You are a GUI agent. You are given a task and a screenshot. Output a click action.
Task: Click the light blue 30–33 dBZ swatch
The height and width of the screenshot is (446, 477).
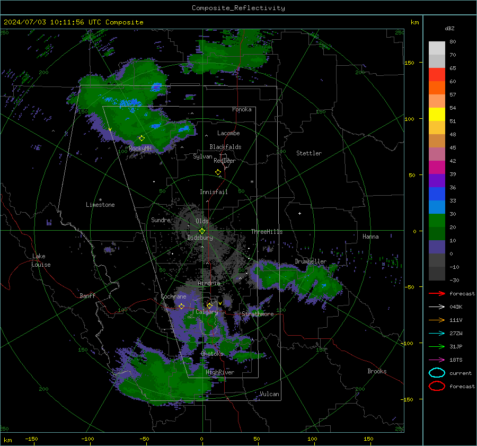click(x=437, y=207)
